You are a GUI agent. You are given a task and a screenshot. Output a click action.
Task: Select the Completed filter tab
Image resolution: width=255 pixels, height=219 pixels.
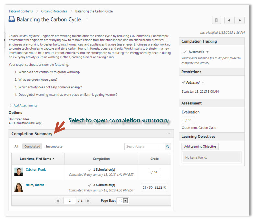(x=32, y=147)
